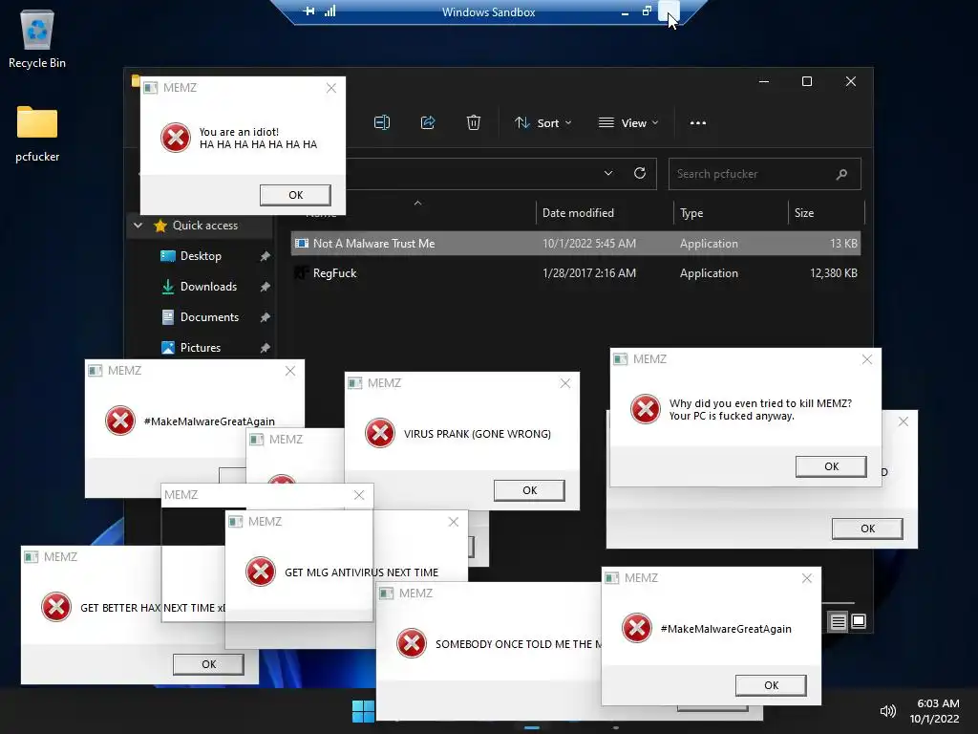The height and width of the screenshot is (734, 978).
Task: Click OK on 'VIRUS PRANK (GONE WRONG)' dialog
Action: pos(529,490)
